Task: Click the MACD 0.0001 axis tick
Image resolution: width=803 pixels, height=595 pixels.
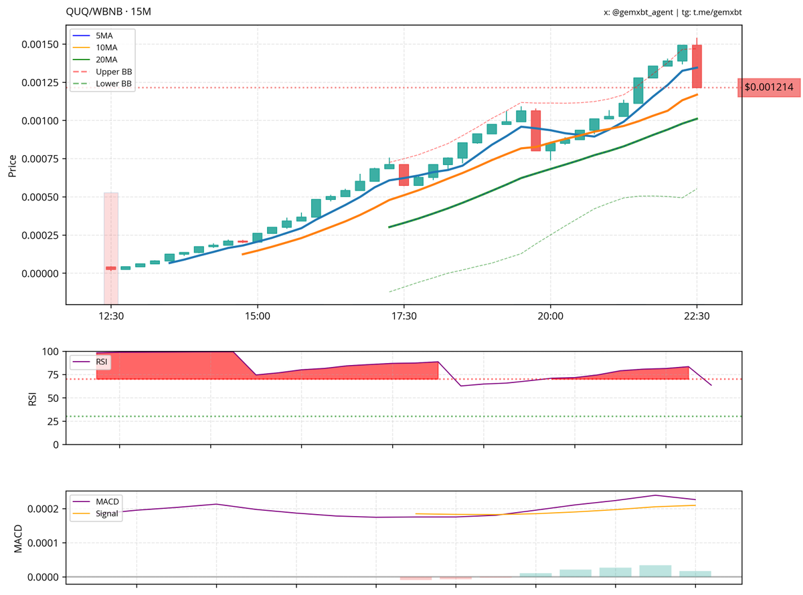Action: pyautogui.click(x=44, y=543)
